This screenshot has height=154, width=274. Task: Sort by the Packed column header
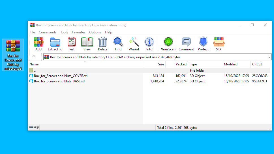(x=177, y=64)
